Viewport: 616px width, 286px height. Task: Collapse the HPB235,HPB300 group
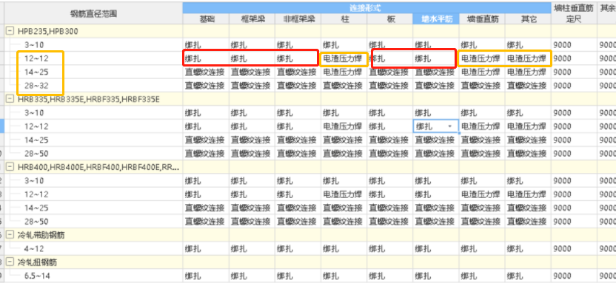tap(10, 31)
